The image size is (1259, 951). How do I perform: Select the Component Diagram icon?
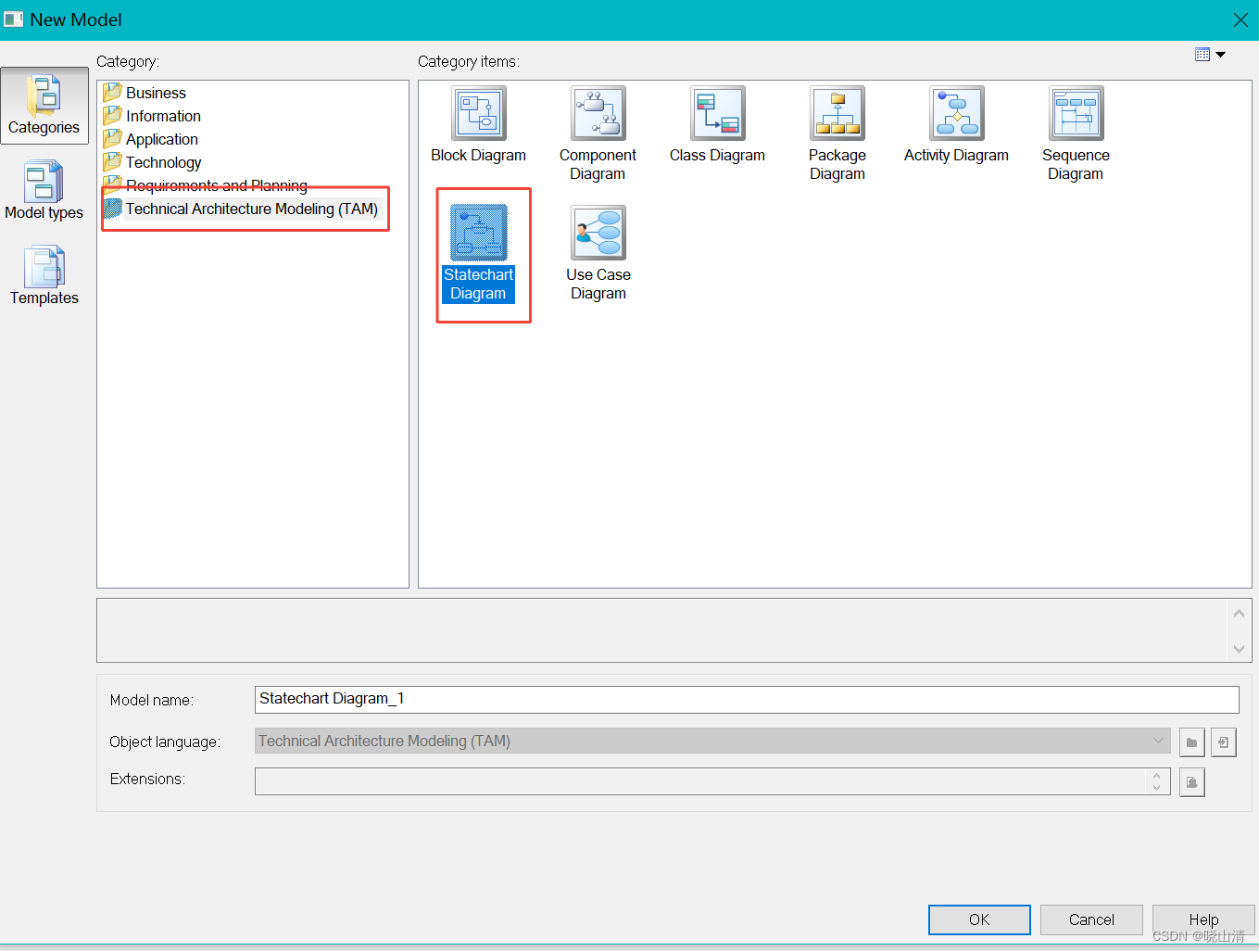[598, 113]
